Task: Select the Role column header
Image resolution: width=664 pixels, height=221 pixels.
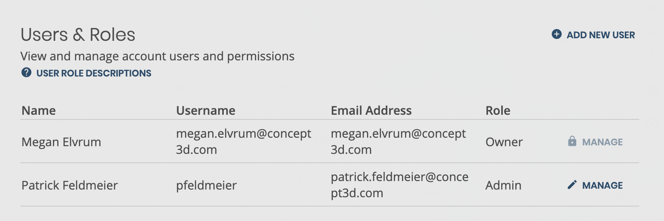Action: (498, 110)
